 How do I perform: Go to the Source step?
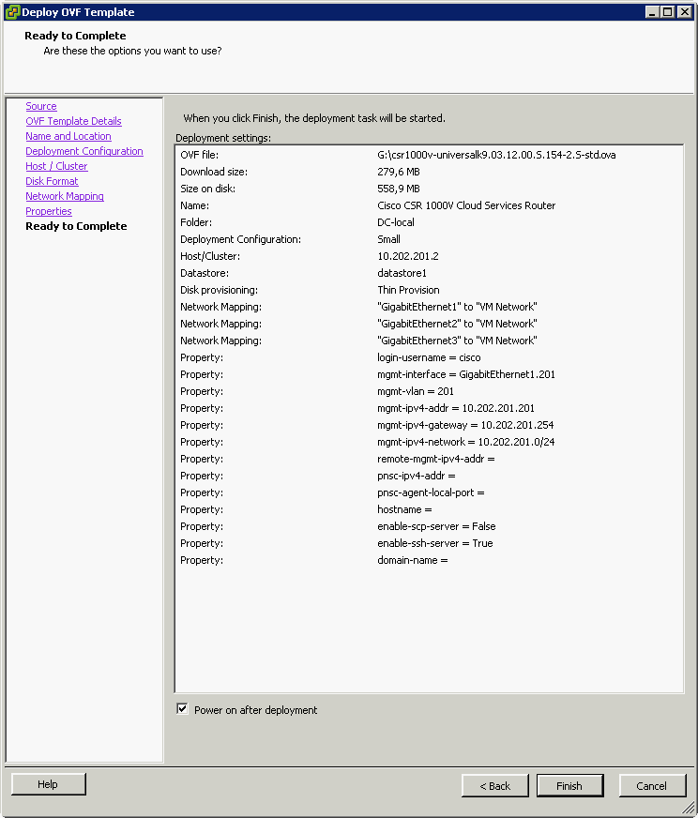click(41, 106)
